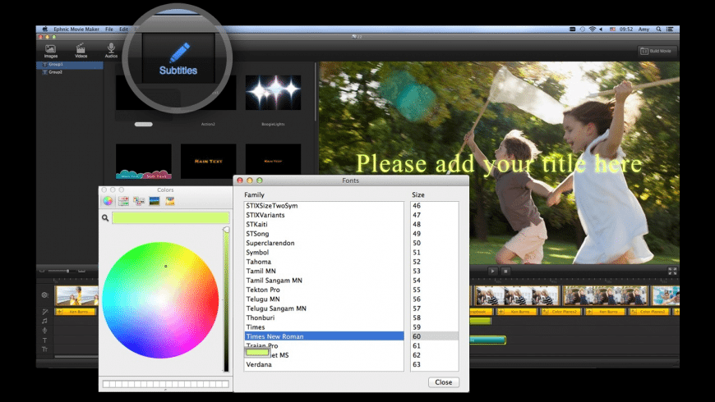
Task: Set font size to 50
Action: (x=434, y=243)
